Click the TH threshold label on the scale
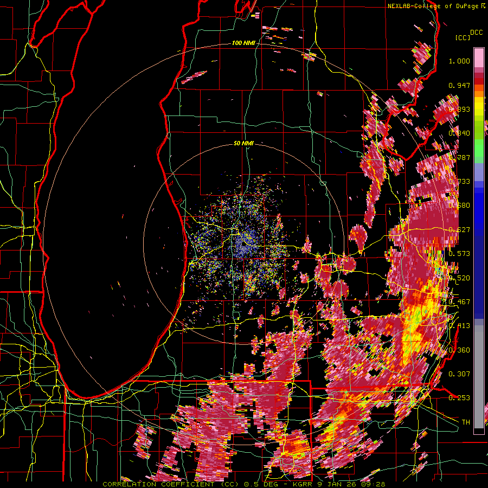This screenshot has height=488, width=488. [466, 422]
